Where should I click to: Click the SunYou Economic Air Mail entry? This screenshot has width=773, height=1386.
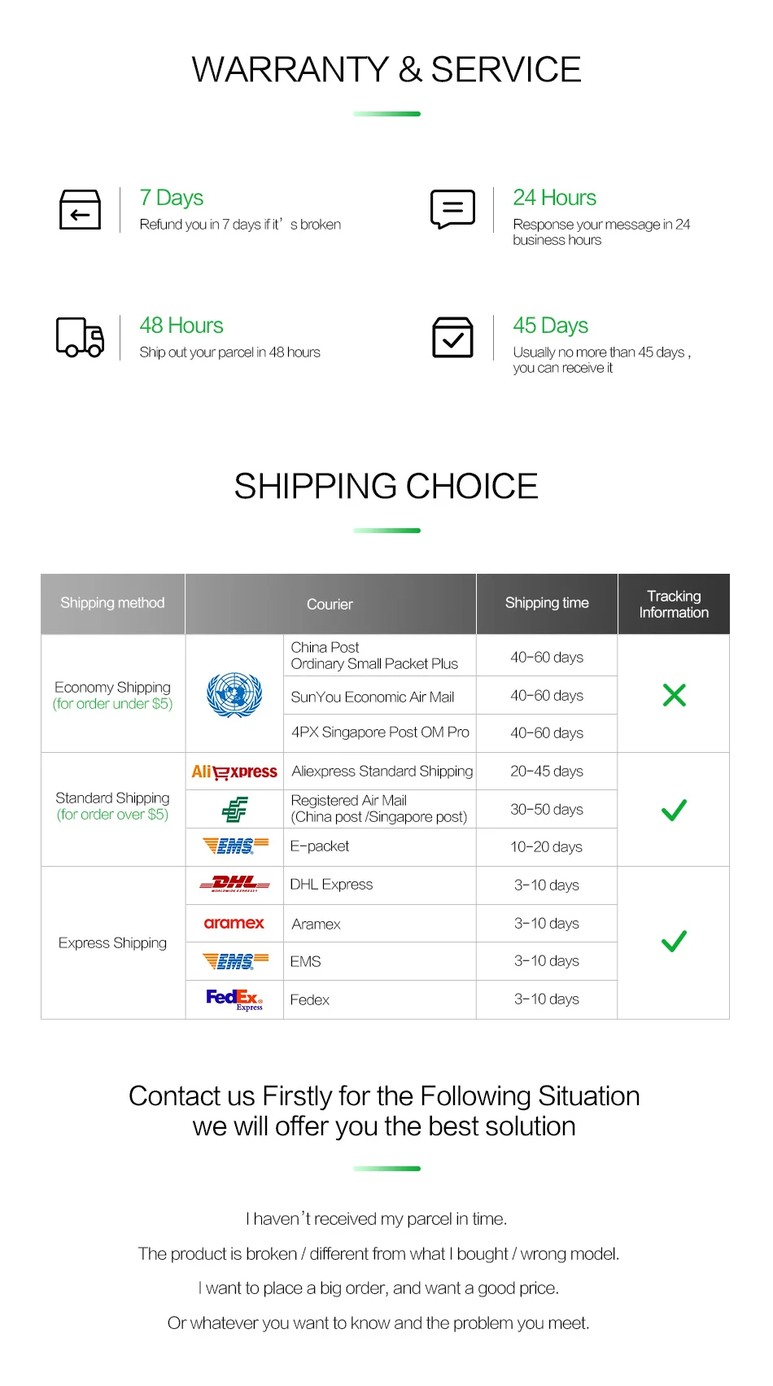(373, 697)
